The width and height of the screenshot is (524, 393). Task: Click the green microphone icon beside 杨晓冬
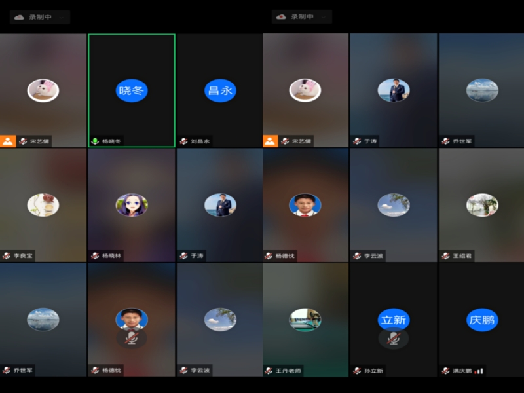[95, 141]
